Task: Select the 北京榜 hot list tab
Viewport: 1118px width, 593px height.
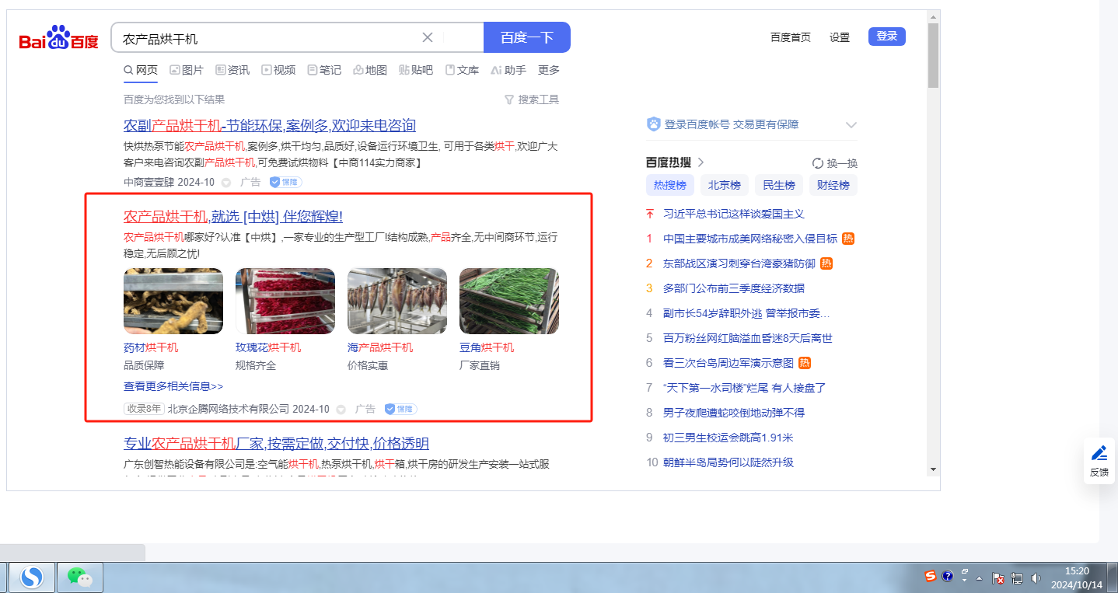Action: 725,185
